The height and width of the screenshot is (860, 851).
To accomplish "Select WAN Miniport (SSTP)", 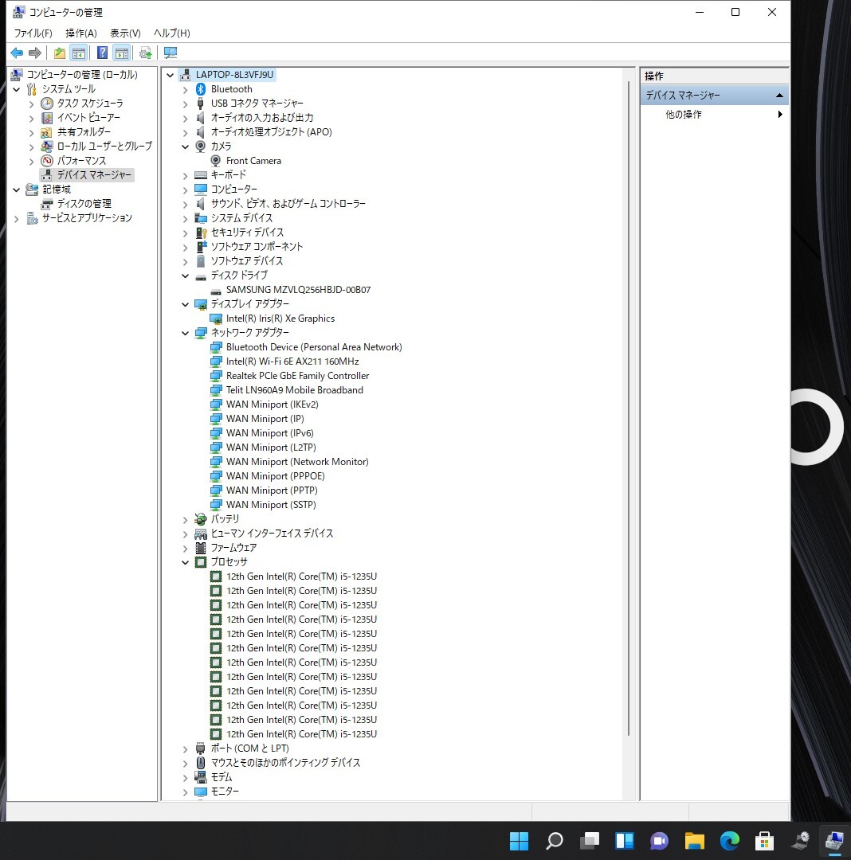I will [271, 505].
